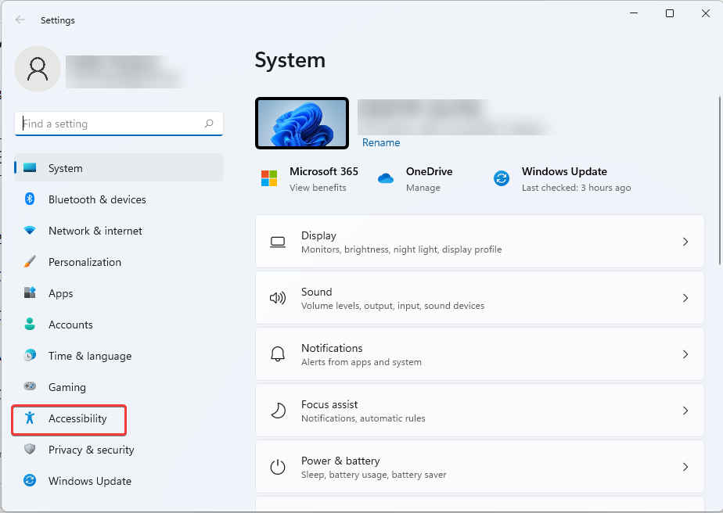The image size is (723, 513).
Task: Click the Personalization paintbrush icon
Action: coord(30,262)
